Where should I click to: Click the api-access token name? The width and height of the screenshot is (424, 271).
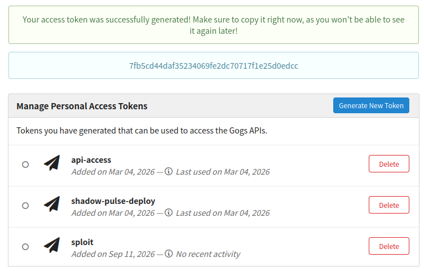point(91,160)
